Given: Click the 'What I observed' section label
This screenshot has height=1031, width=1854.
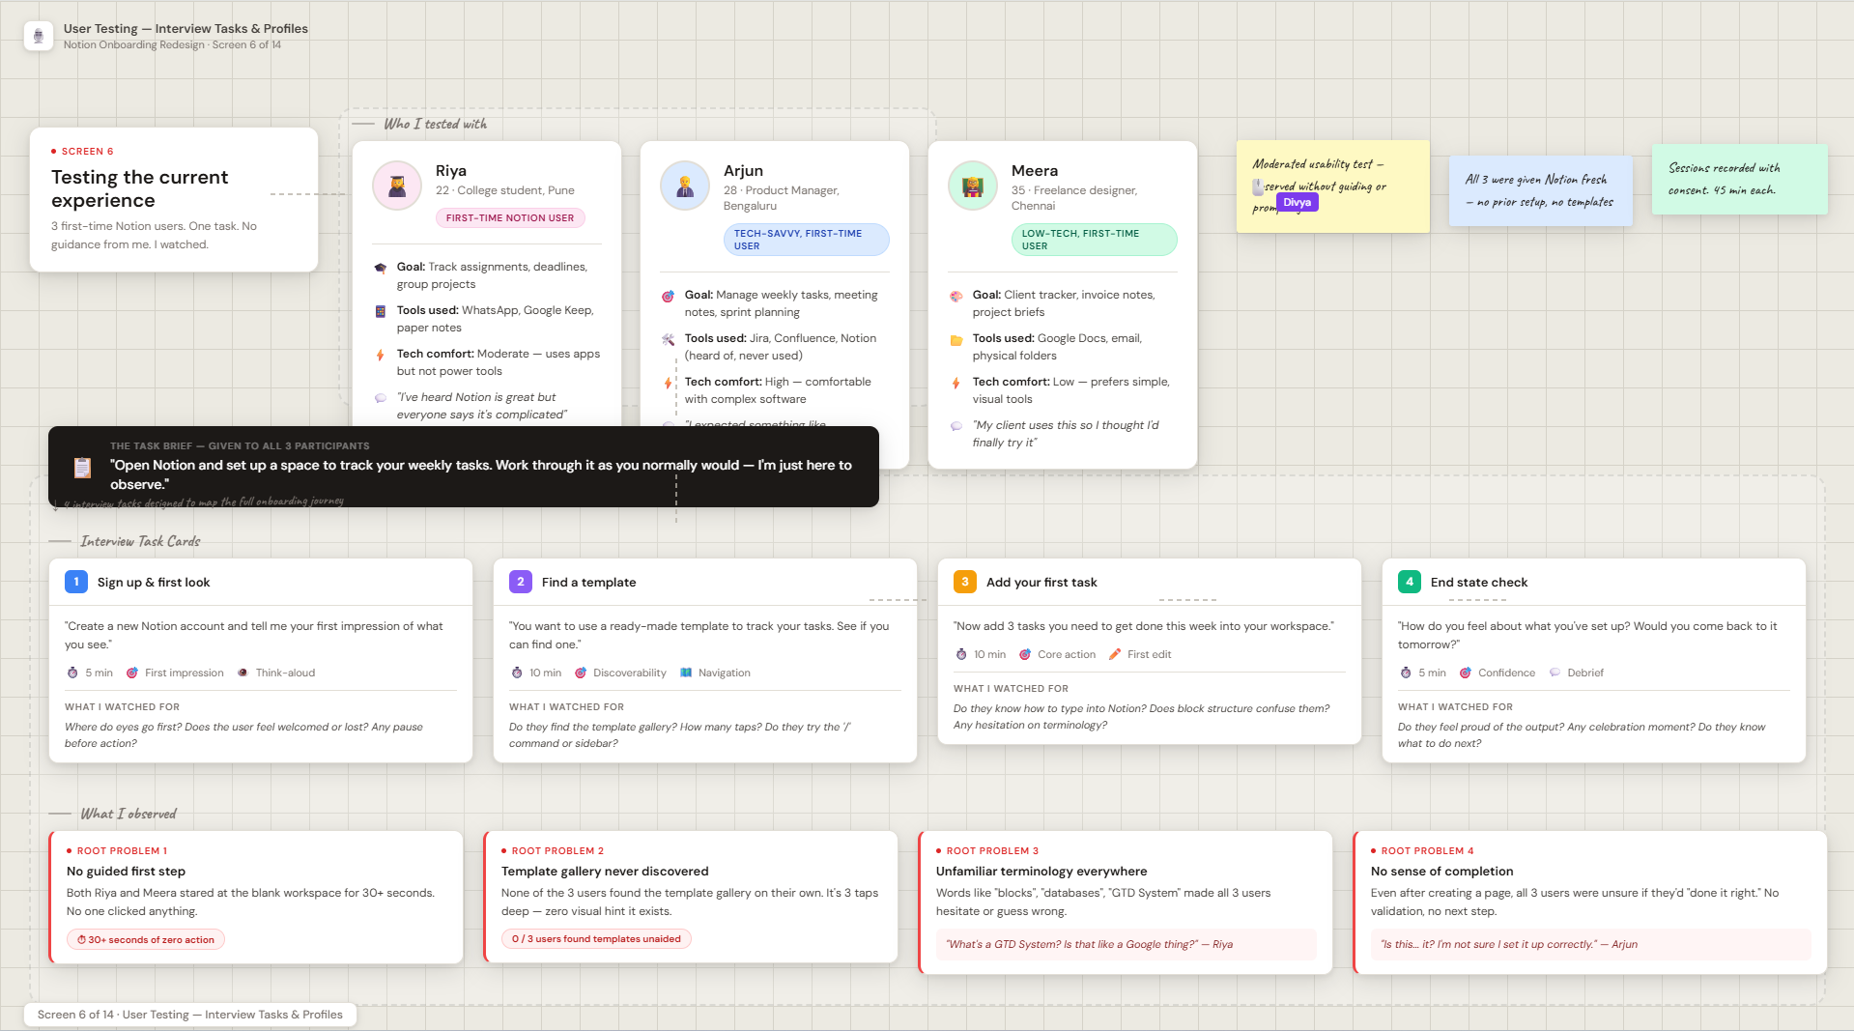Looking at the screenshot, I should [x=128, y=814].
